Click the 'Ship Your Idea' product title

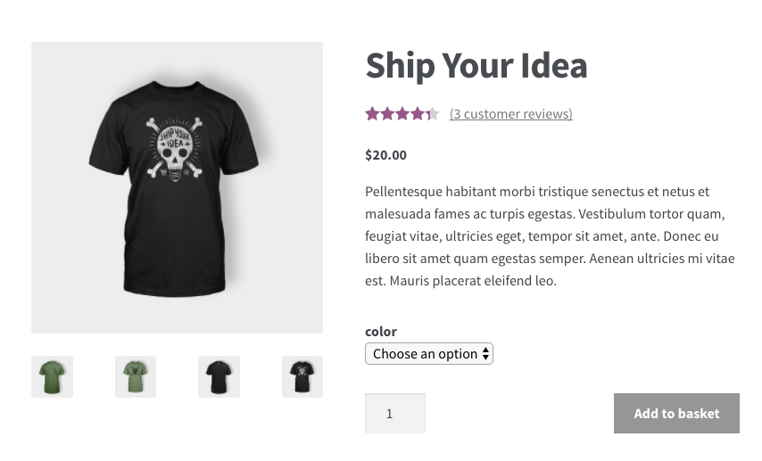(x=476, y=66)
